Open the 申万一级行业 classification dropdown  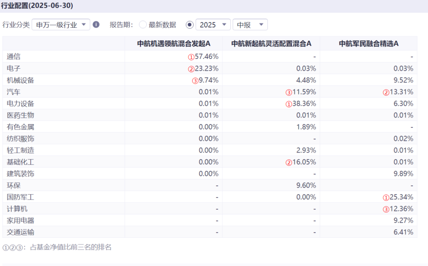coord(61,25)
